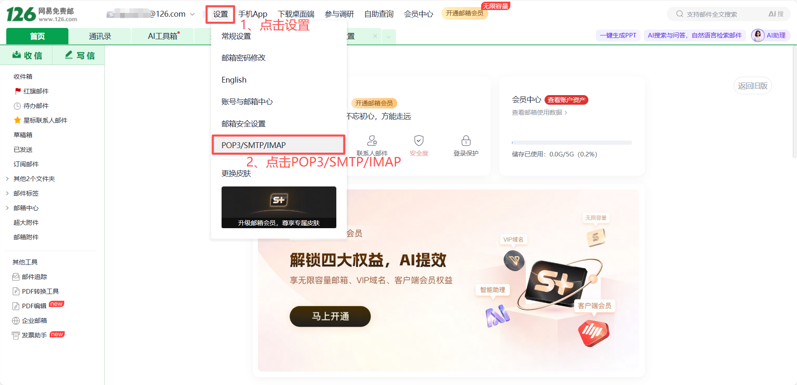797x385 pixels.
Task: Open the account dropdown next to @126.com
Action: pos(192,14)
